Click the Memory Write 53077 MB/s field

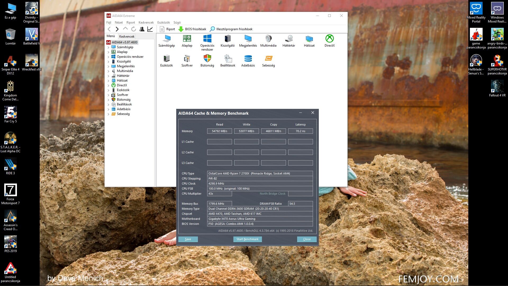247,131
